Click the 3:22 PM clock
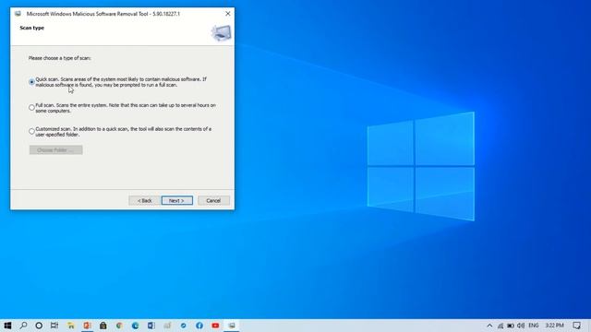This screenshot has width=591, height=332. point(554,326)
